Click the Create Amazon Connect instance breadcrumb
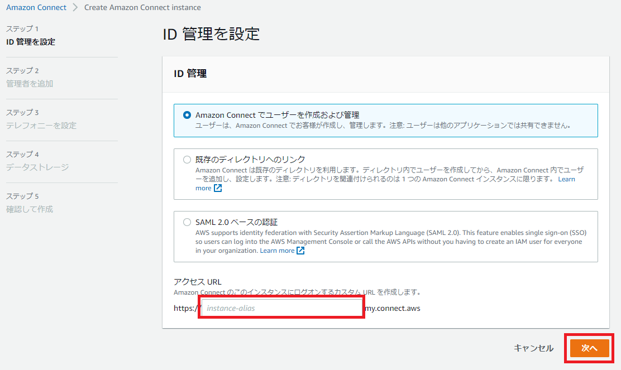 (142, 7)
